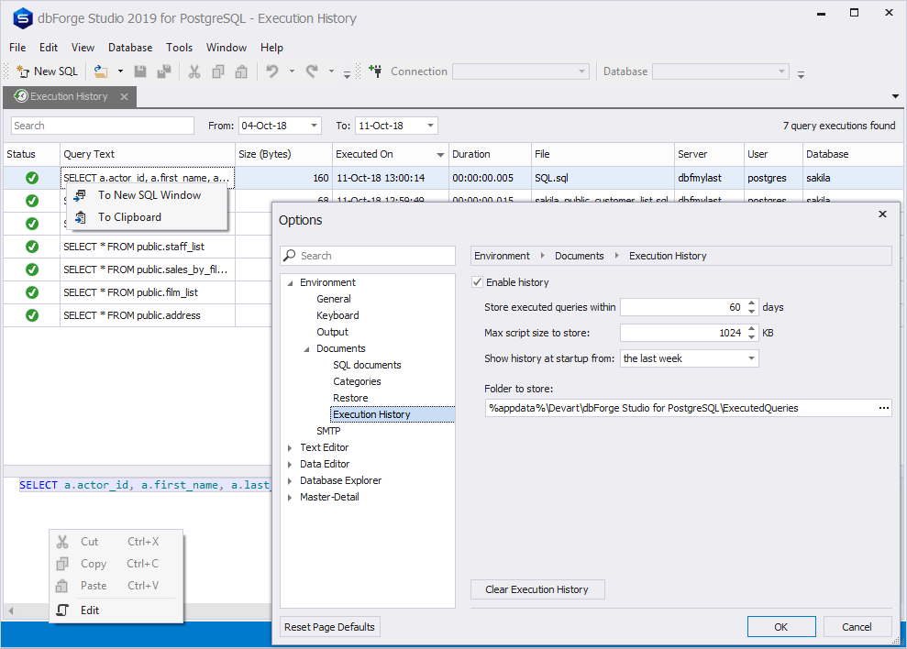Open the Database menu
The width and height of the screenshot is (907, 649).
pos(130,48)
